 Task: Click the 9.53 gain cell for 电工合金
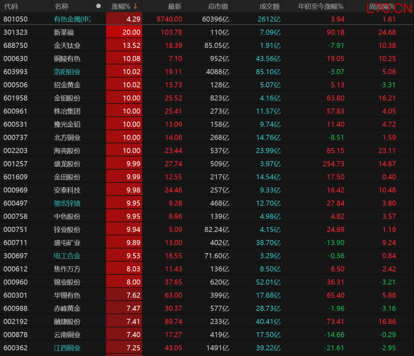[x=124, y=256]
